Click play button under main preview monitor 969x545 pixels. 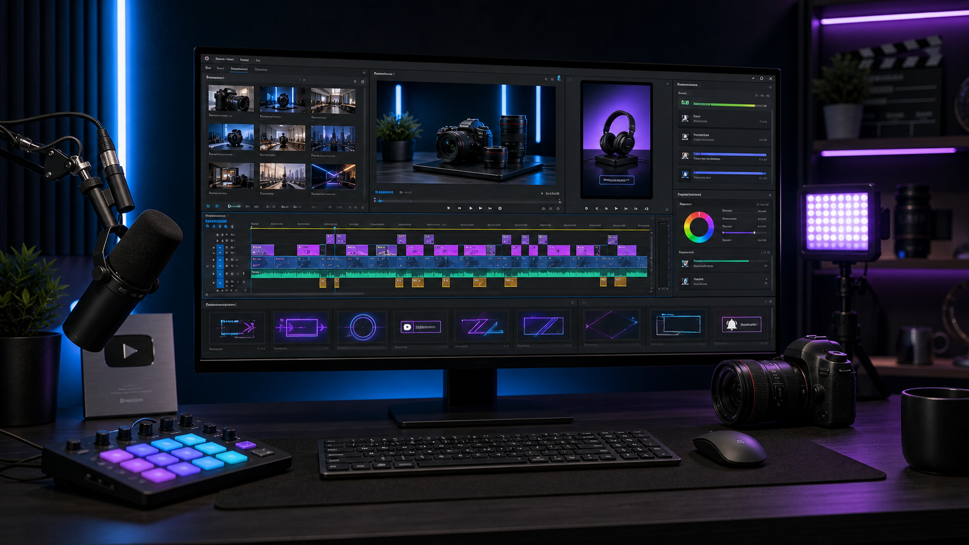(x=471, y=208)
